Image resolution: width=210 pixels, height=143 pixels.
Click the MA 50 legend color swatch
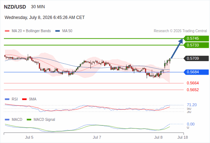pyautogui.click(x=58, y=31)
